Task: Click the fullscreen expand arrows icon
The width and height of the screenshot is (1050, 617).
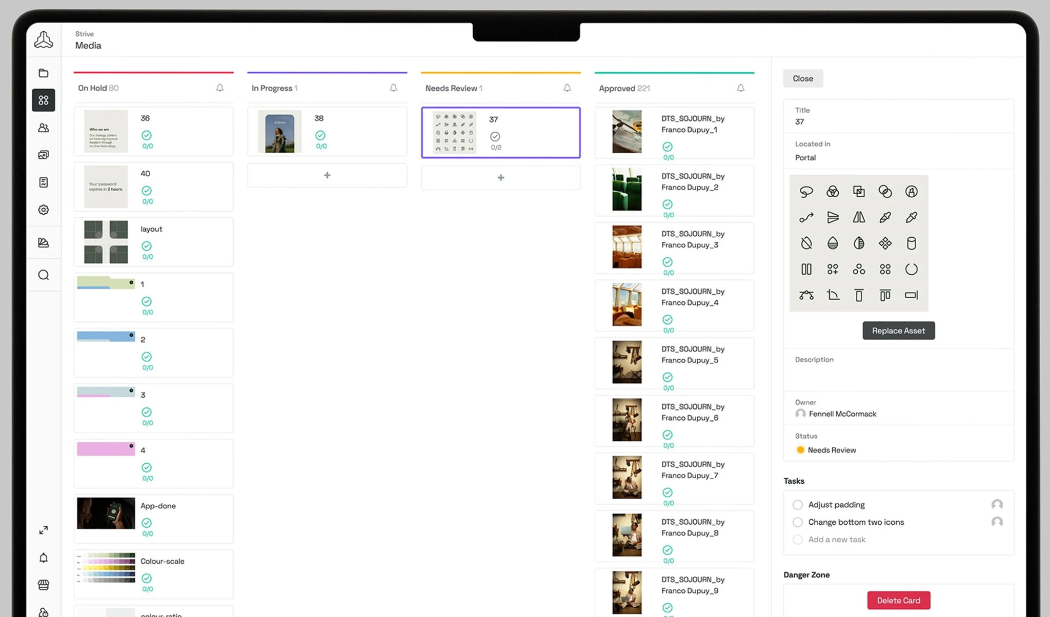Action: click(x=44, y=530)
